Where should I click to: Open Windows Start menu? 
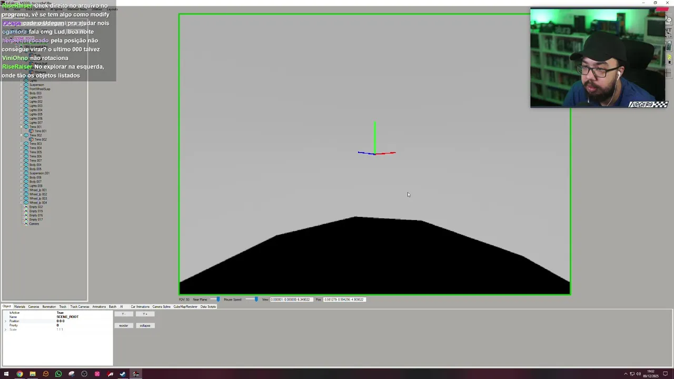coord(6,374)
